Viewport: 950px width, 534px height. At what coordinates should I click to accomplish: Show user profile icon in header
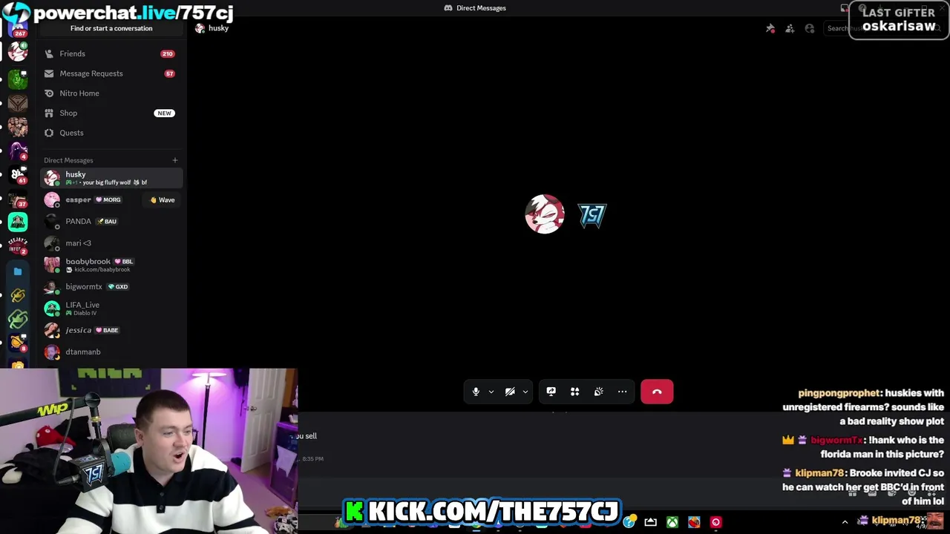click(x=810, y=28)
